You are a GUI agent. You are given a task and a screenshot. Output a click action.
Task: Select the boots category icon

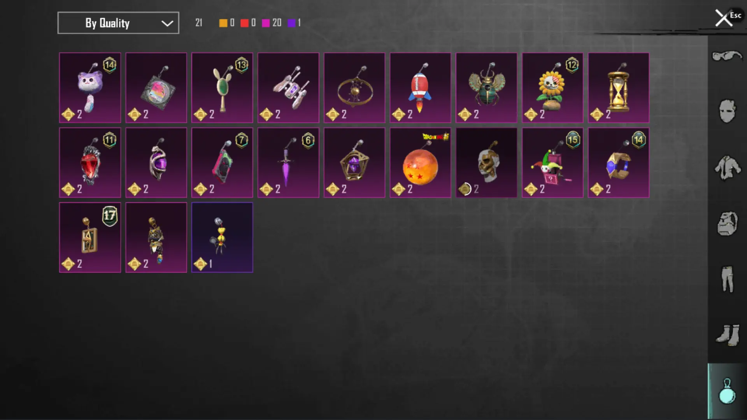pyautogui.click(x=727, y=335)
